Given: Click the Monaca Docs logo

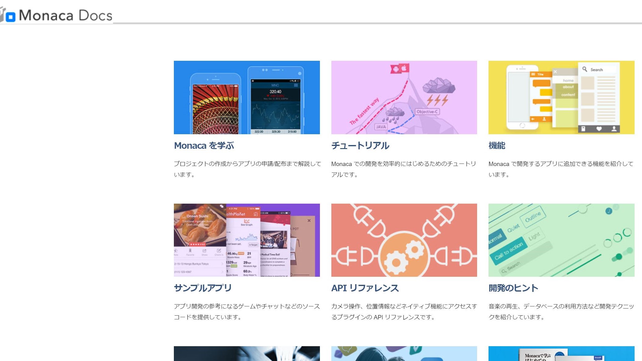Looking at the screenshot, I should coord(56,15).
